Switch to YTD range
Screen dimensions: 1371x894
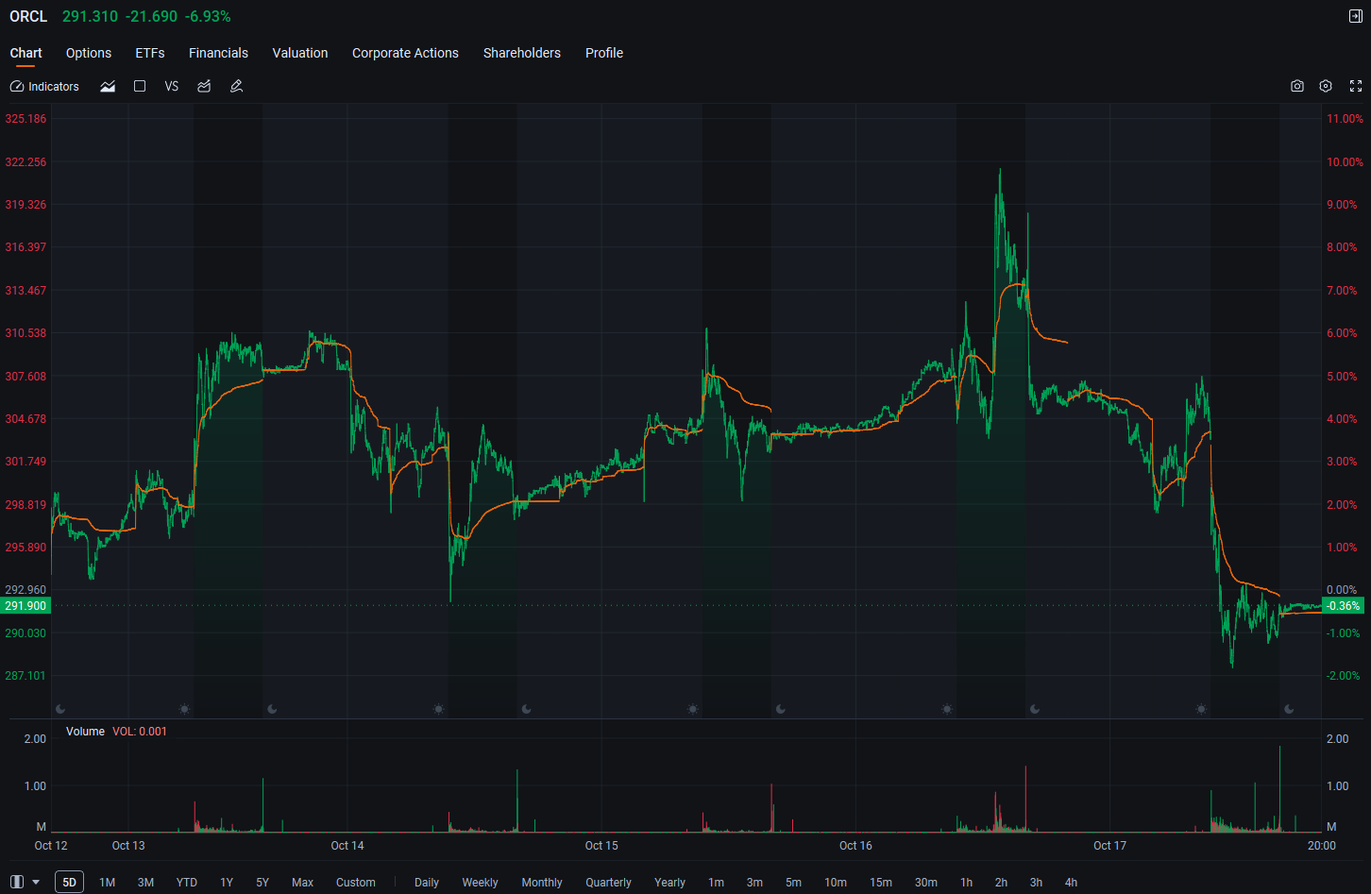(x=187, y=882)
